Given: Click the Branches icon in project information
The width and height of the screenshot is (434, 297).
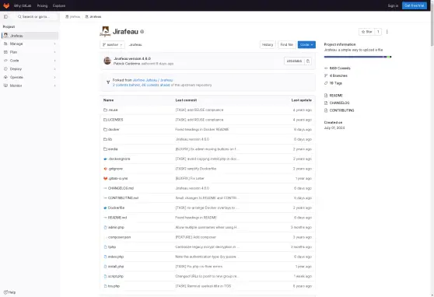Looking at the screenshot, I should click(326, 75).
